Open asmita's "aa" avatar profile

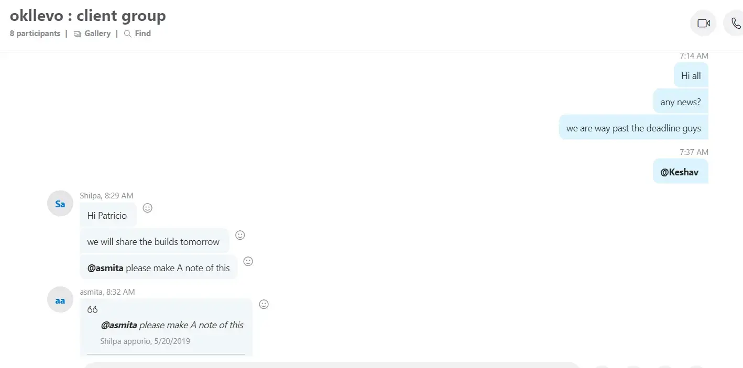(60, 300)
